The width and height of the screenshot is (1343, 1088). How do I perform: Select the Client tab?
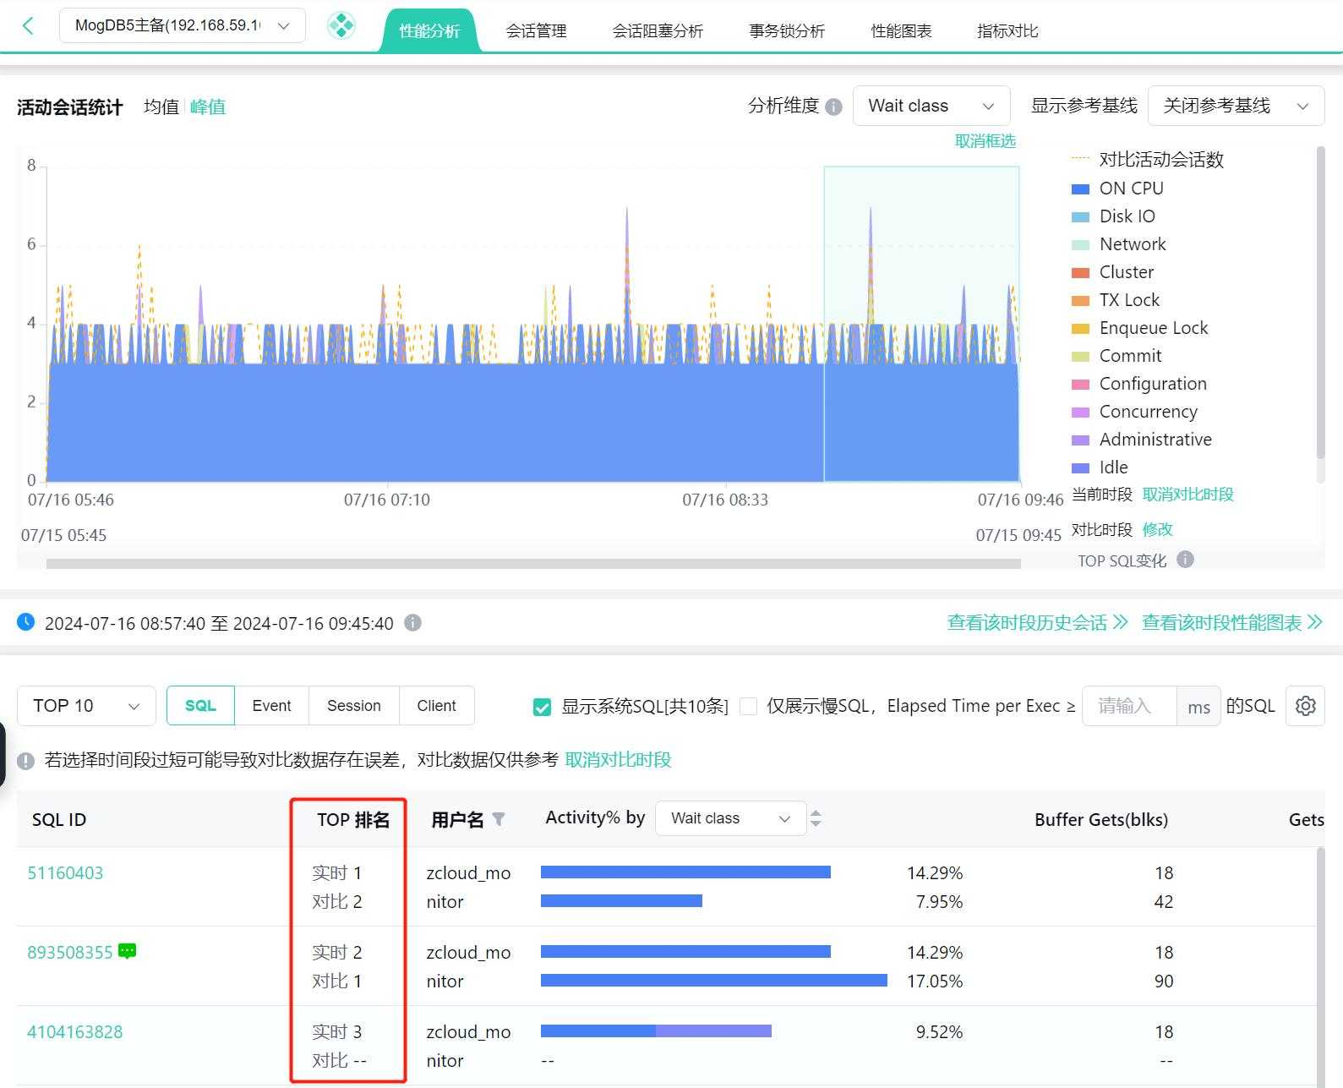tap(436, 706)
